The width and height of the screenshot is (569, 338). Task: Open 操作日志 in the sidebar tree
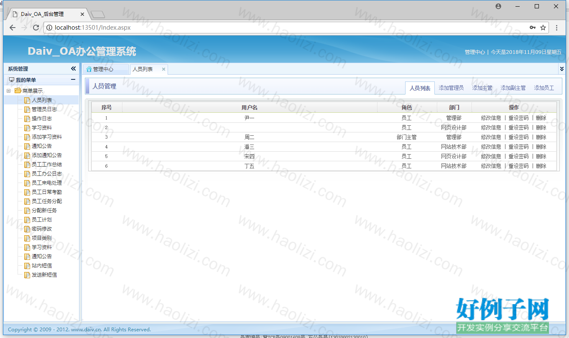pyautogui.click(x=42, y=119)
